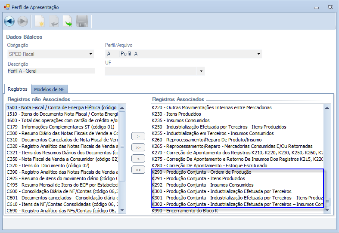This screenshot has height=233, width=339.
Task: Click the floppy disk save icon
Action: coord(82,21)
